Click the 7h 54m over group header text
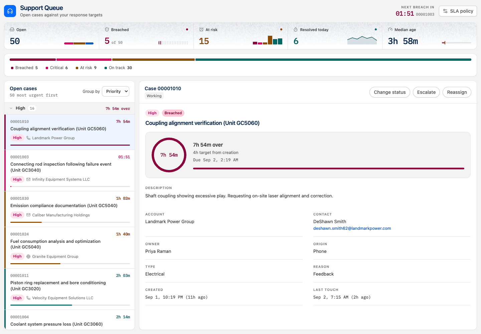Screen dimensions: 481x334 (118, 109)
